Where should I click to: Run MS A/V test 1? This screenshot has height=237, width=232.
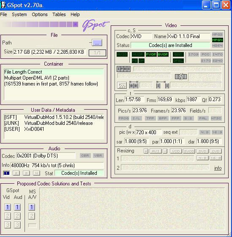[32, 207]
